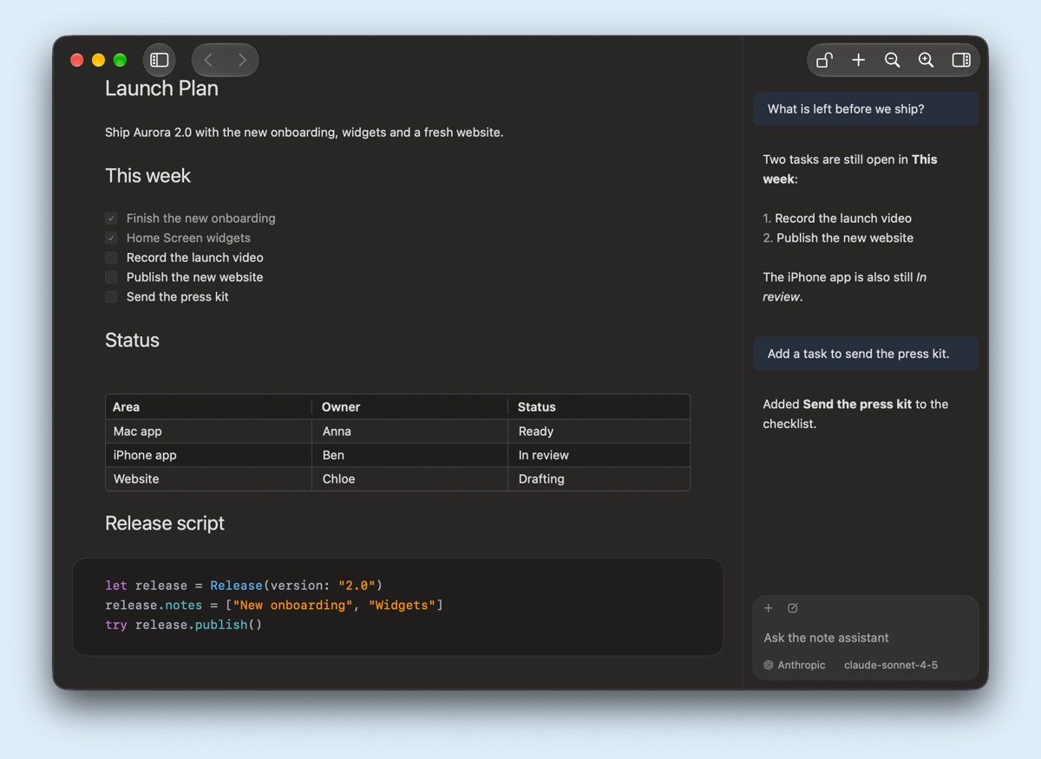Click the 'Release script' heading

pyautogui.click(x=165, y=523)
